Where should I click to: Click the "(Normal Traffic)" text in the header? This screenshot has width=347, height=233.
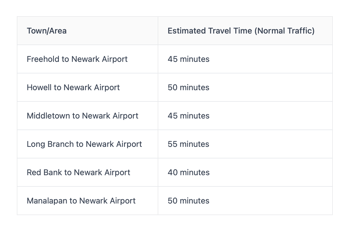(284, 31)
